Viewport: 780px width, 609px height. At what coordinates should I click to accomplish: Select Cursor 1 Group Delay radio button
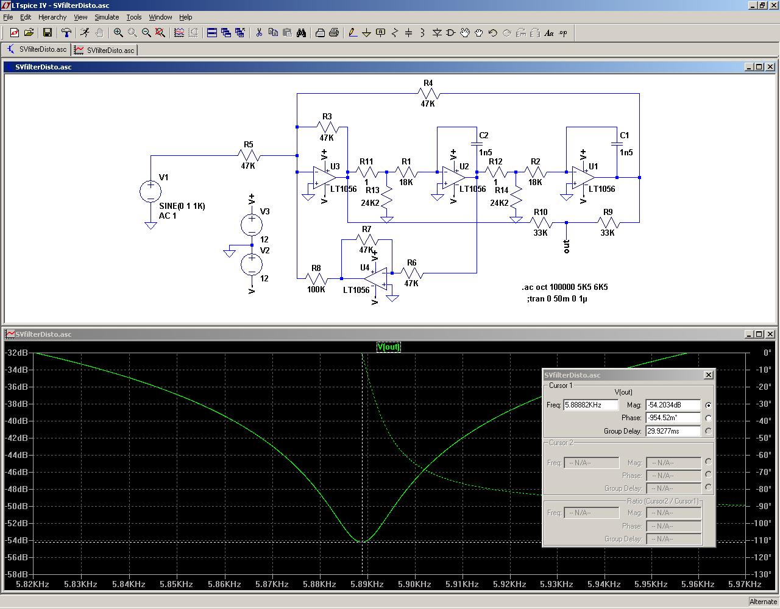708,431
